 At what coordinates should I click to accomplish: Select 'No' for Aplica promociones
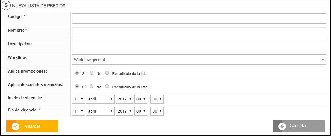tap(91, 73)
